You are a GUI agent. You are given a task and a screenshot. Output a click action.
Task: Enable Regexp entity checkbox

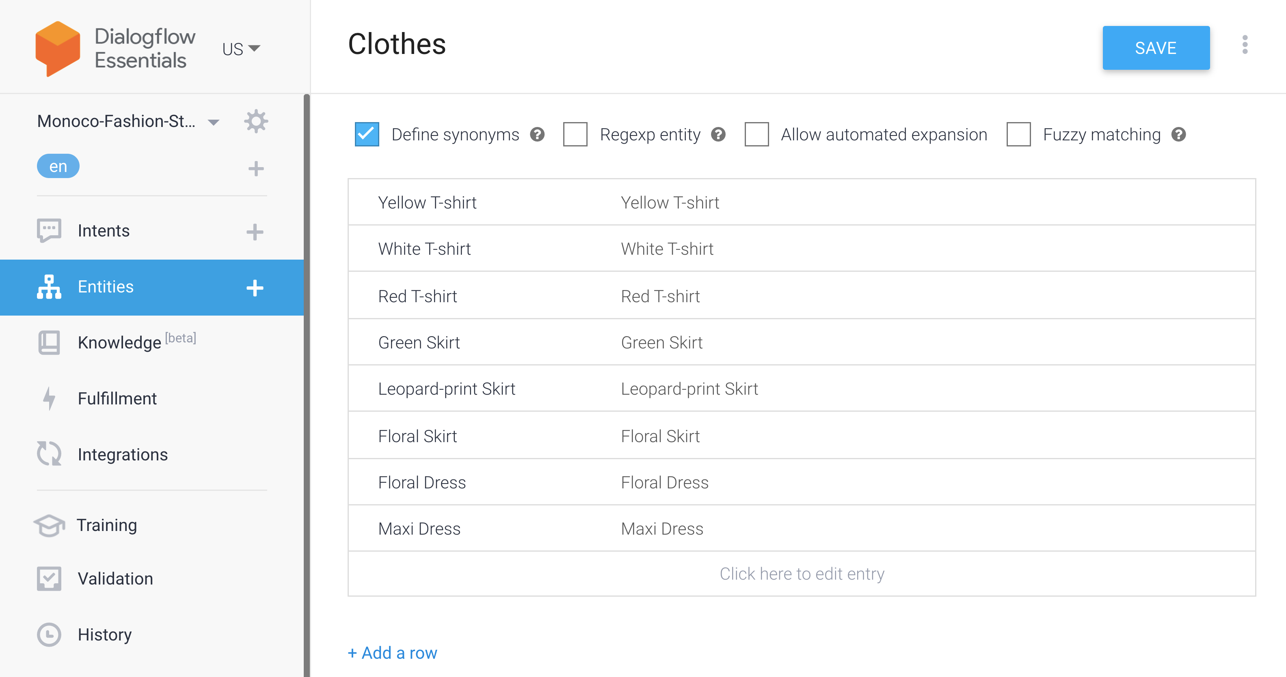click(575, 134)
